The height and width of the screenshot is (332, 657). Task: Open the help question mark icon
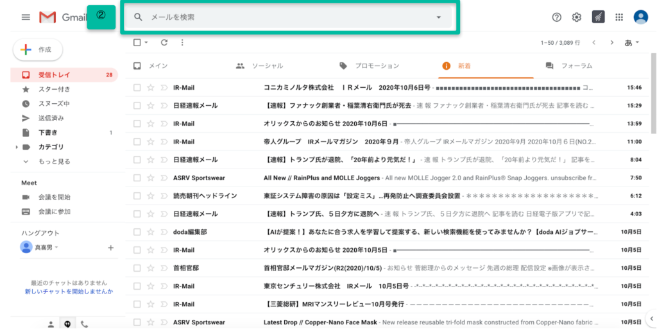point(556,17)
